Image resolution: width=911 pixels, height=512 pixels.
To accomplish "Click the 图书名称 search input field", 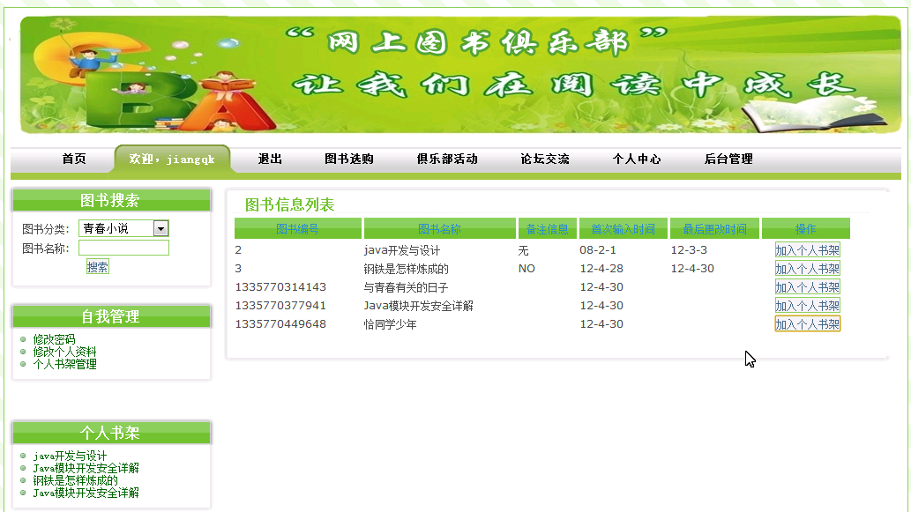I will [123, 248].
